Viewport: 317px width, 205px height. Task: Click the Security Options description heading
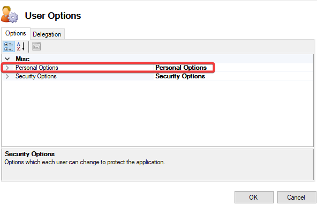click(30, 154)
